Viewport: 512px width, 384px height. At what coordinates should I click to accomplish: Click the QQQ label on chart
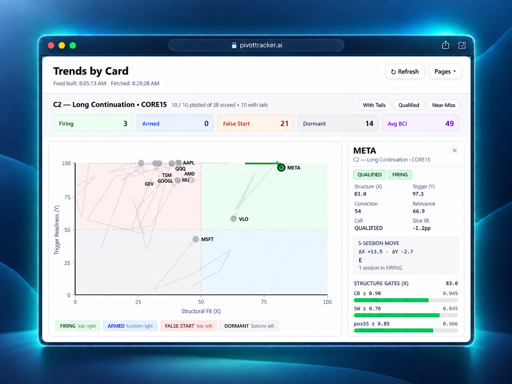[x=180, y=168]
